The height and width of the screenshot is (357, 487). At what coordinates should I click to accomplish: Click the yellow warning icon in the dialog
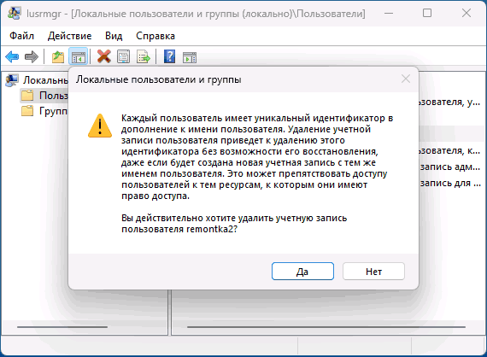100,126
